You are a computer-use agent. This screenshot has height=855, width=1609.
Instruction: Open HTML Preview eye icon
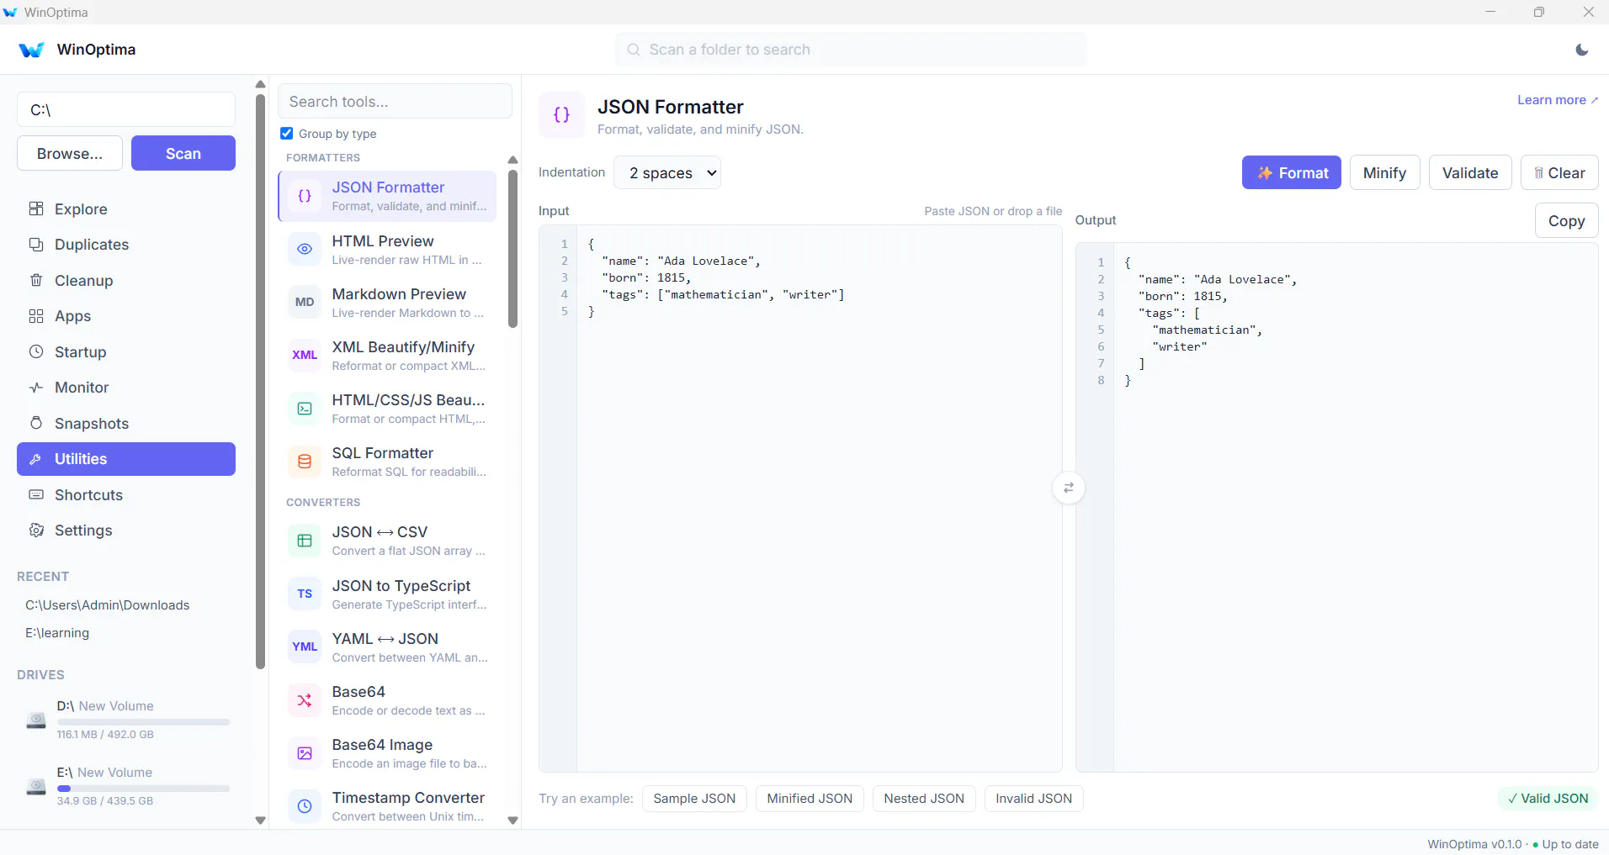(305, 249)
